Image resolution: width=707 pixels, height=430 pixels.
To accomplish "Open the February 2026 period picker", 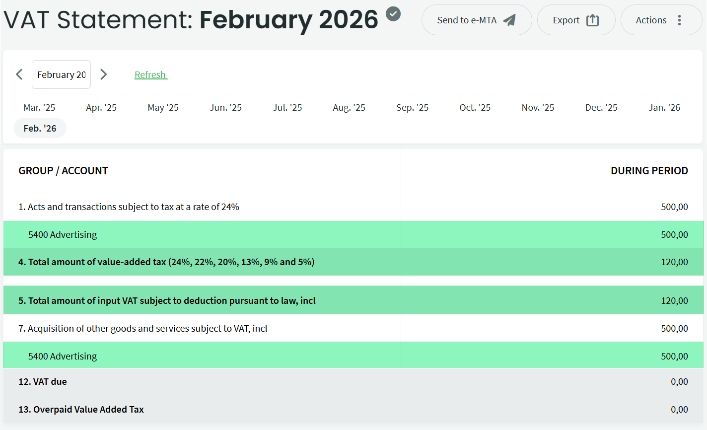I will coord(61,74).
